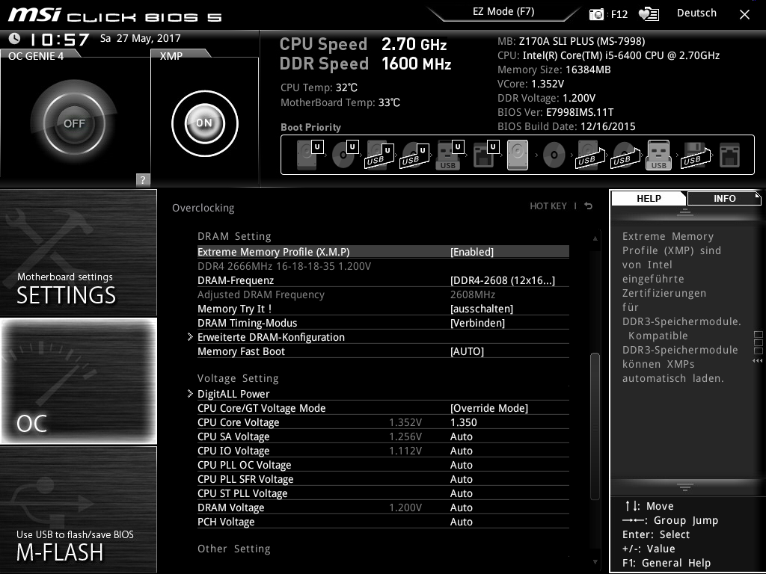Viewport: 766px width, 574px height.
Task: Click the back arrow next to HOT KEY
Action: pos(588,206)
